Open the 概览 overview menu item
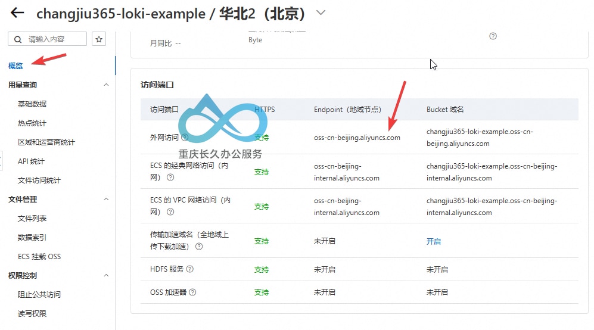This screenshot has height=330, width=594. coord(15,66)
